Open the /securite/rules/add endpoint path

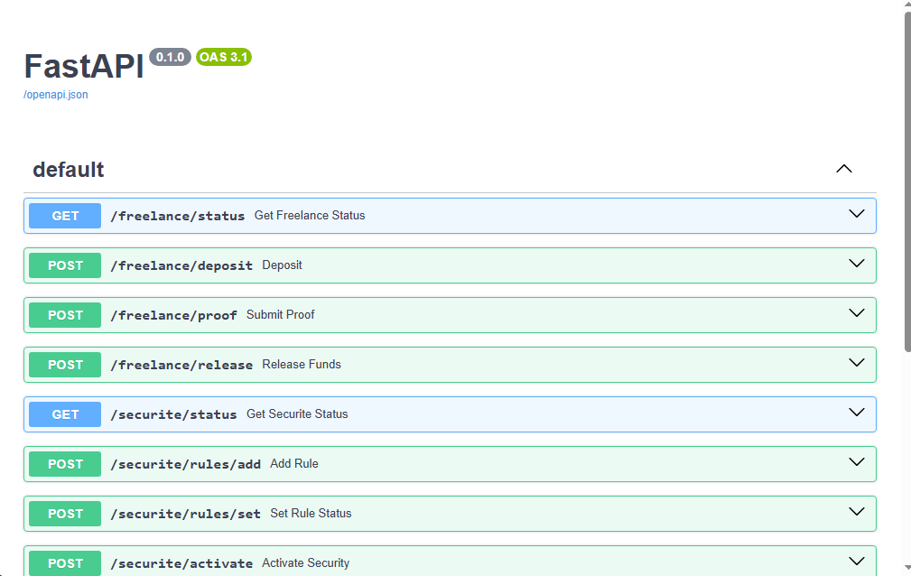186,464
